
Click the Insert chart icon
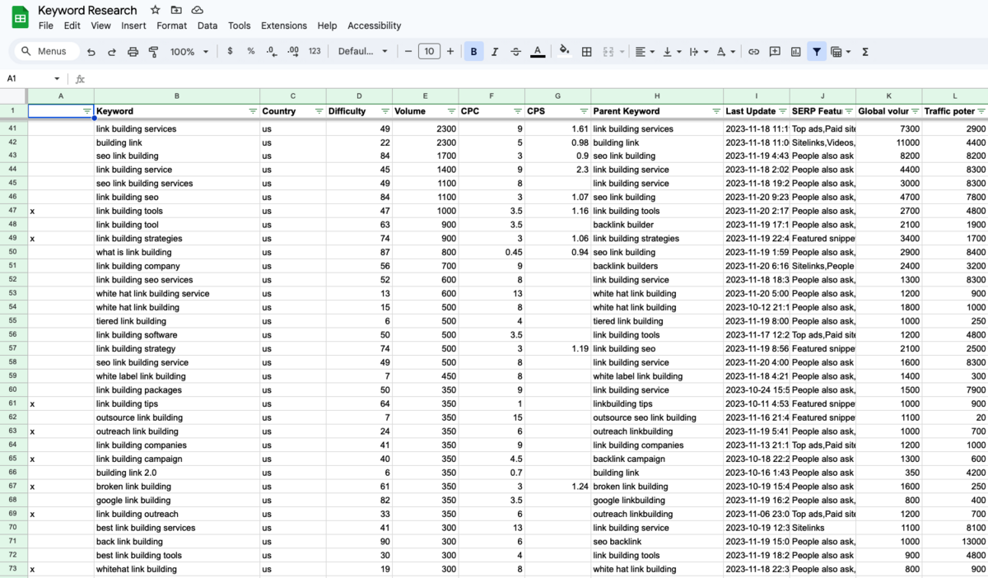pos(795,52)
